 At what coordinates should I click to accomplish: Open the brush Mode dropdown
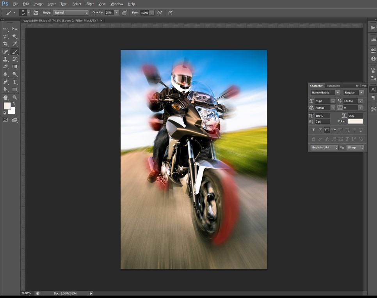[x=71, y=13]
